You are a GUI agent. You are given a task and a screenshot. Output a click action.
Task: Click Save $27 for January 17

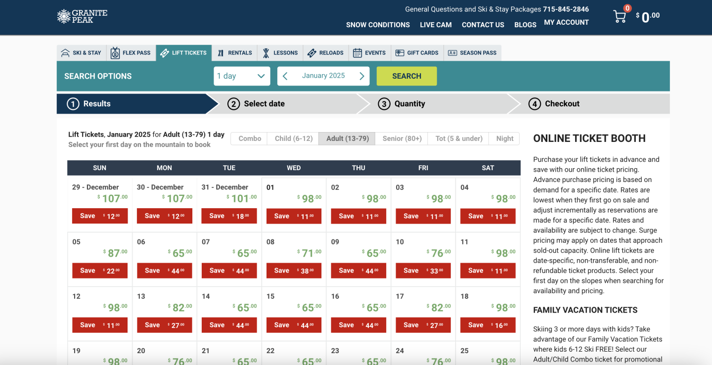(x=423, y=325)
